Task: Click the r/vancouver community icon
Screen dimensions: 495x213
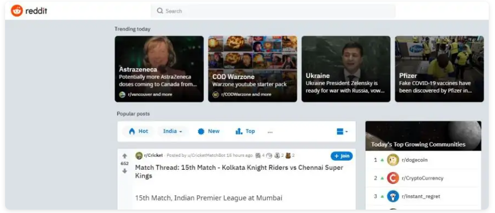Action: (122, 94)
